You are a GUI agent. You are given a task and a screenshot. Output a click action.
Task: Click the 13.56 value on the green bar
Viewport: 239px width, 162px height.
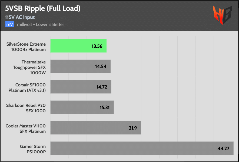[97, 46]
